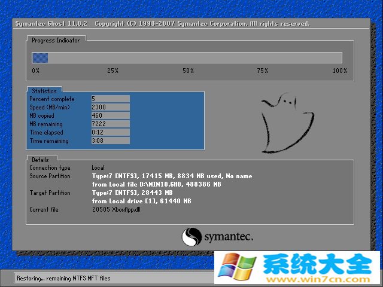Click the Details panel label
383x287 pixels.
[x=41, y=160]
